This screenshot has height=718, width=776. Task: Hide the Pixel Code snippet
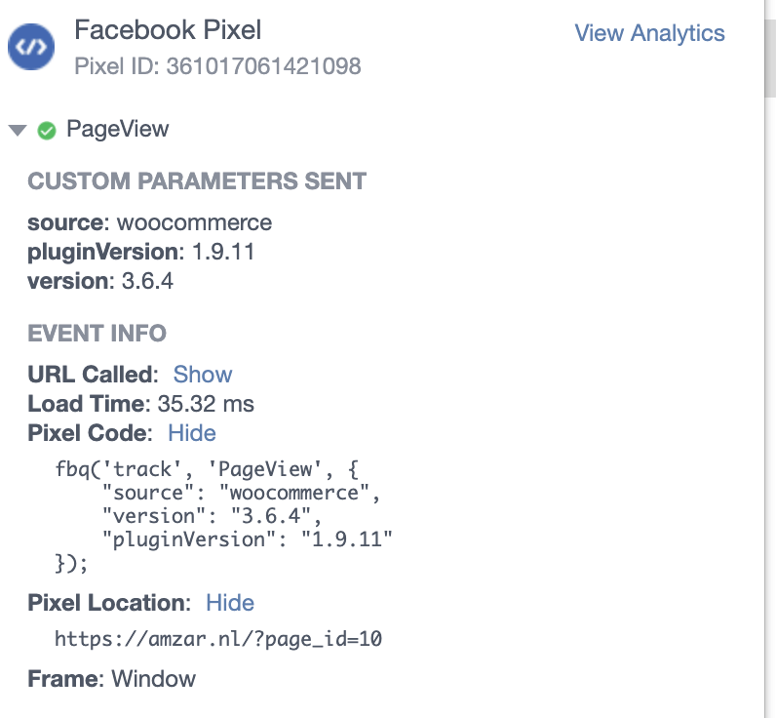tap(192, 433)
